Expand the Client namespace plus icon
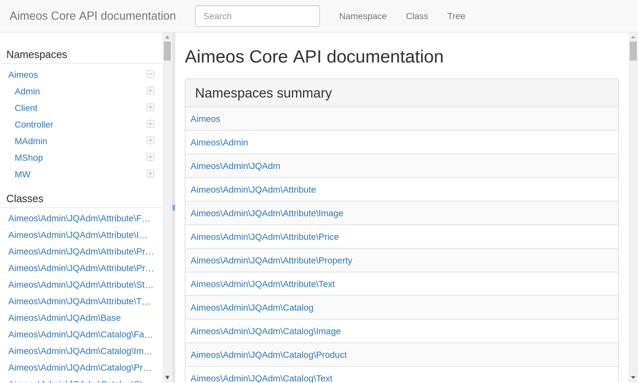 click(x=150, y=107)
